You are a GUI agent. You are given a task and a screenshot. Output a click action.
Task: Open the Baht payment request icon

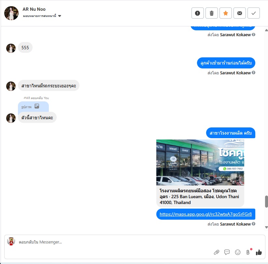pos(248,252)
